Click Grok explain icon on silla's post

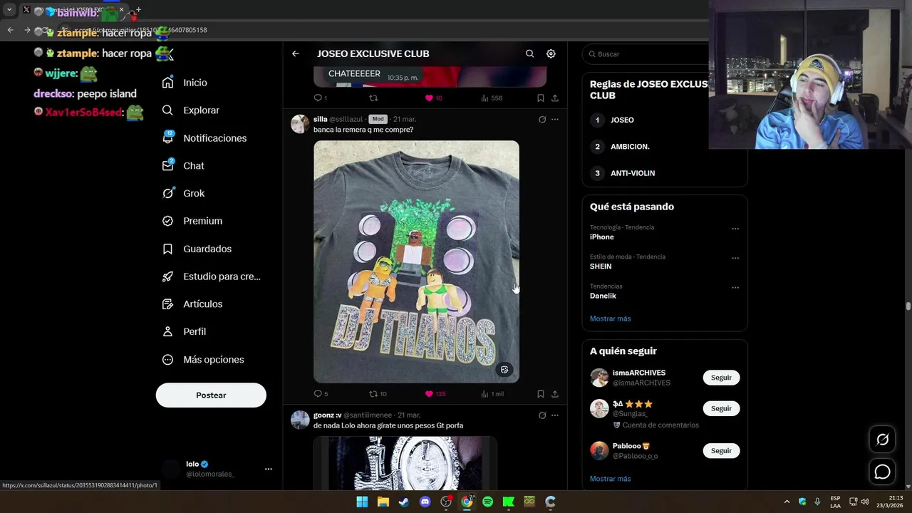pyautogui.click(x=542, y=119)
